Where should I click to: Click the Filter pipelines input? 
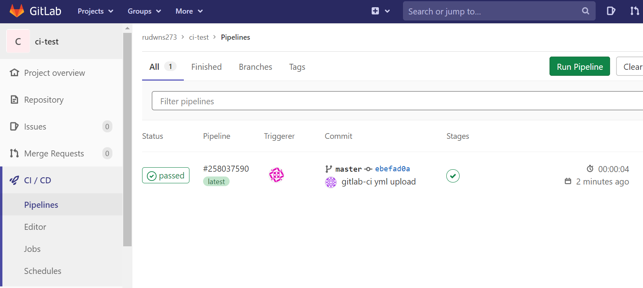coord(397,101)
